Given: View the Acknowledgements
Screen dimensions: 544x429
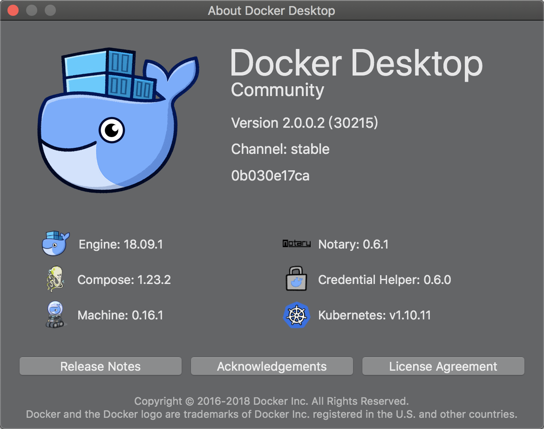Looking at the screenshot, I should coord(272,366).
